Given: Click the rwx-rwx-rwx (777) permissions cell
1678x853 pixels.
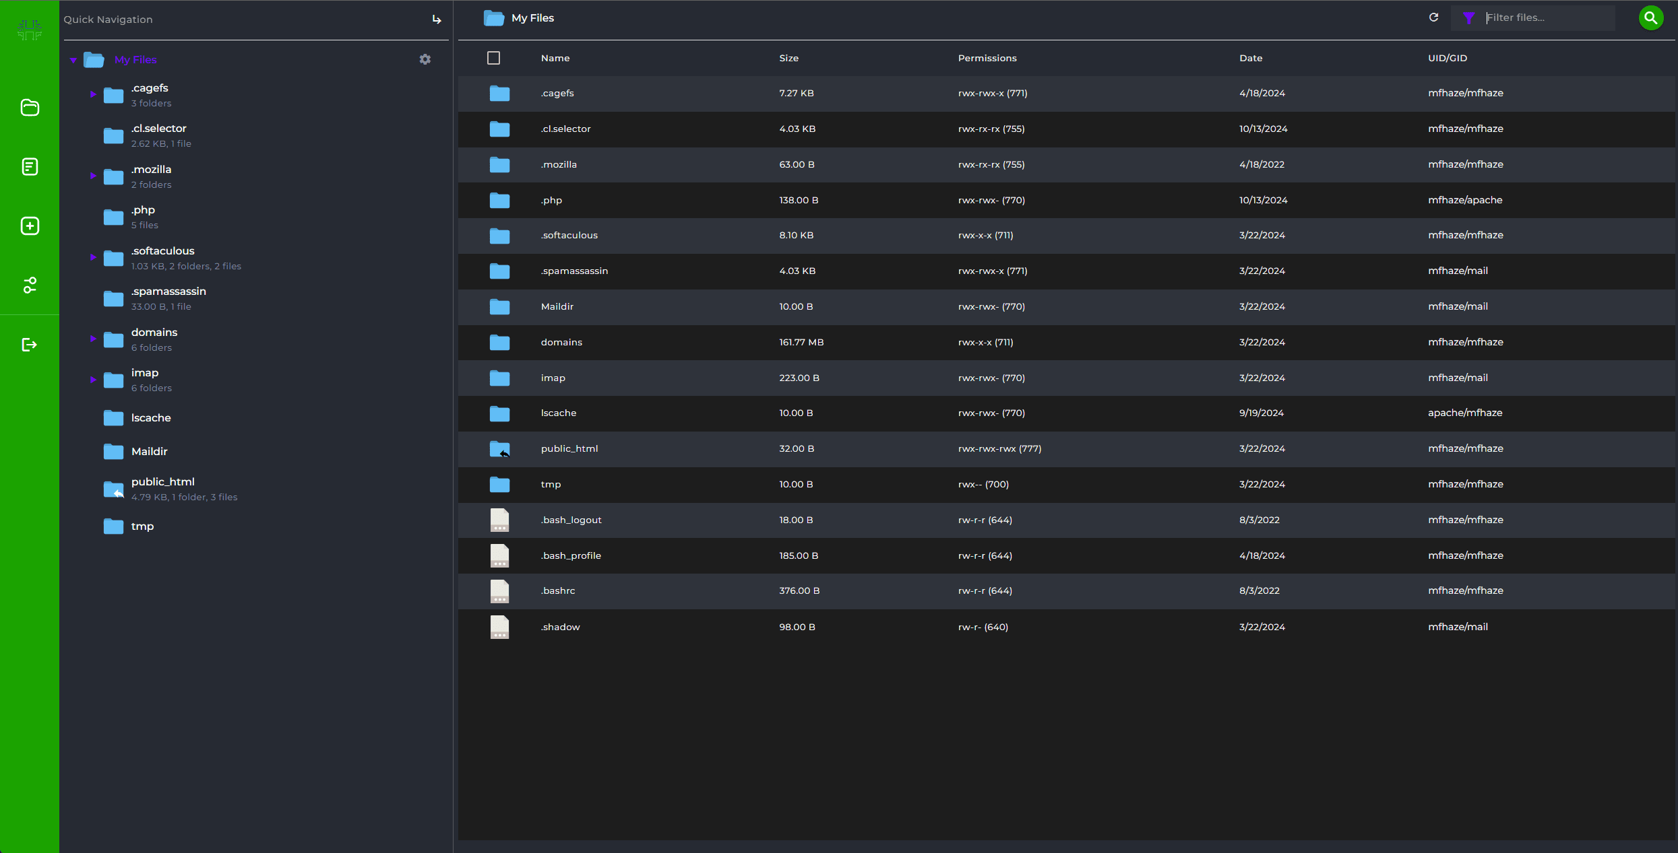Looking at the screenshot, I should (1000, 449).
